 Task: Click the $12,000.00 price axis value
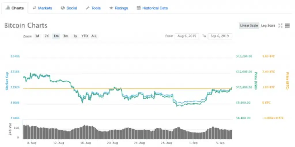[244, 72]
